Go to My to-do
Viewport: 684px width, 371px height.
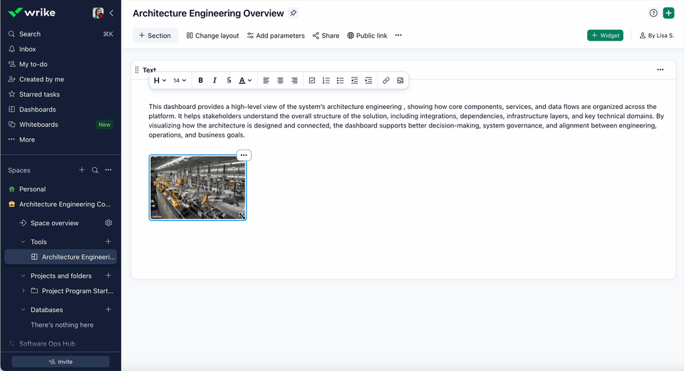coord(61,64)
